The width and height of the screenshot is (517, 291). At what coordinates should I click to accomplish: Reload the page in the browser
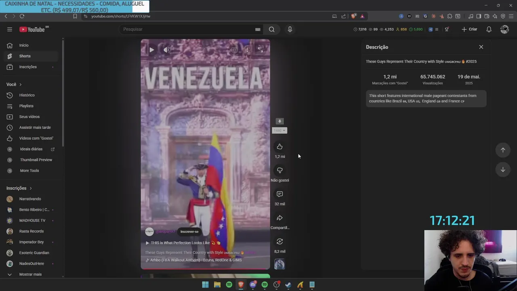22,16
